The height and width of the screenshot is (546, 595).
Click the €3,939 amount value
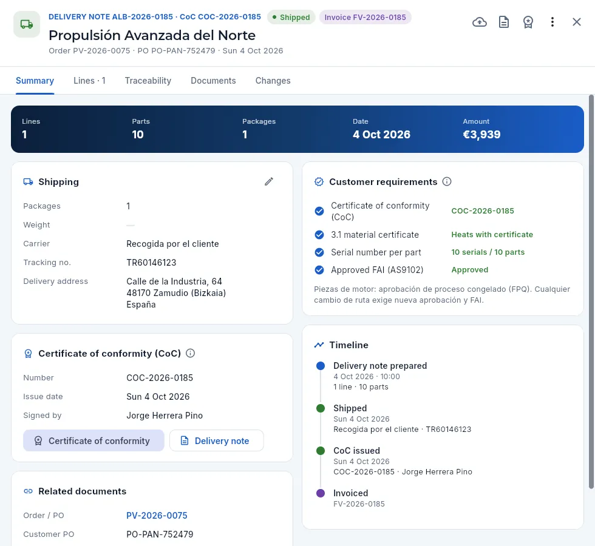[x=481, y=135]
